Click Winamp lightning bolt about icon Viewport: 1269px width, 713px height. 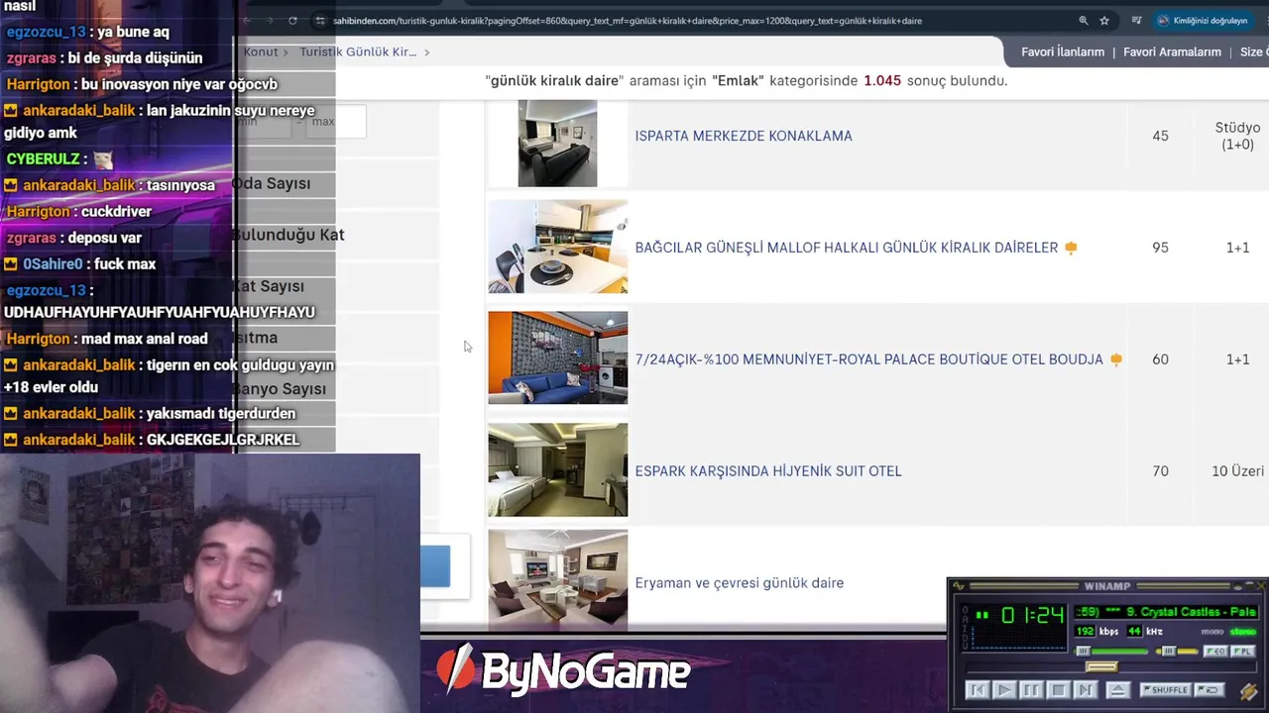tap(1248, 690)
